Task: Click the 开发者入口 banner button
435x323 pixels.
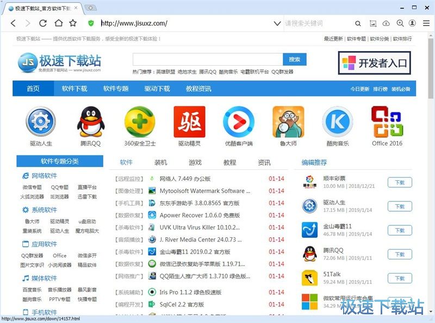Action: pyautogui.click(x=374, y=63)
